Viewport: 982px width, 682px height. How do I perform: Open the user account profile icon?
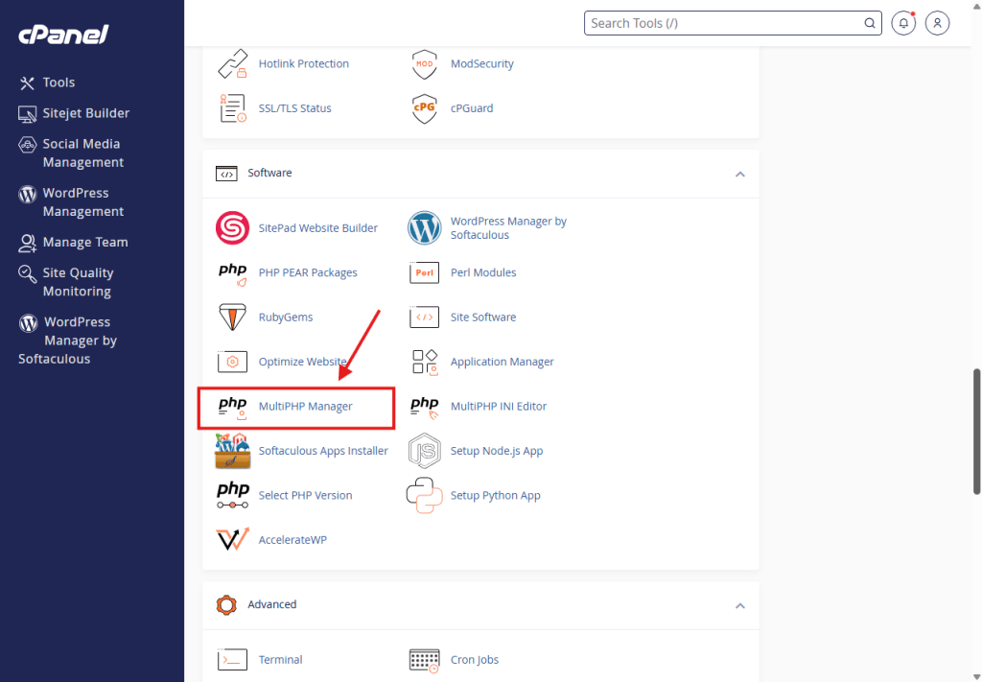[x=938, y=23]
